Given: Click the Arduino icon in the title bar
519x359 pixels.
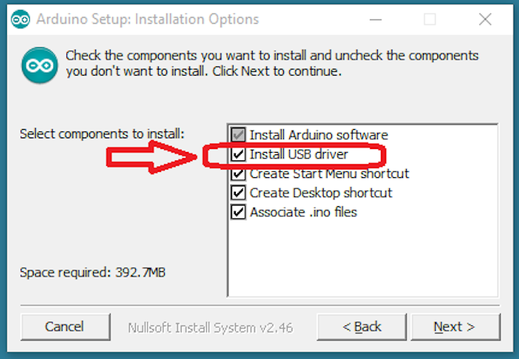Looking at the screenshot, I should [x=21, y=20].
